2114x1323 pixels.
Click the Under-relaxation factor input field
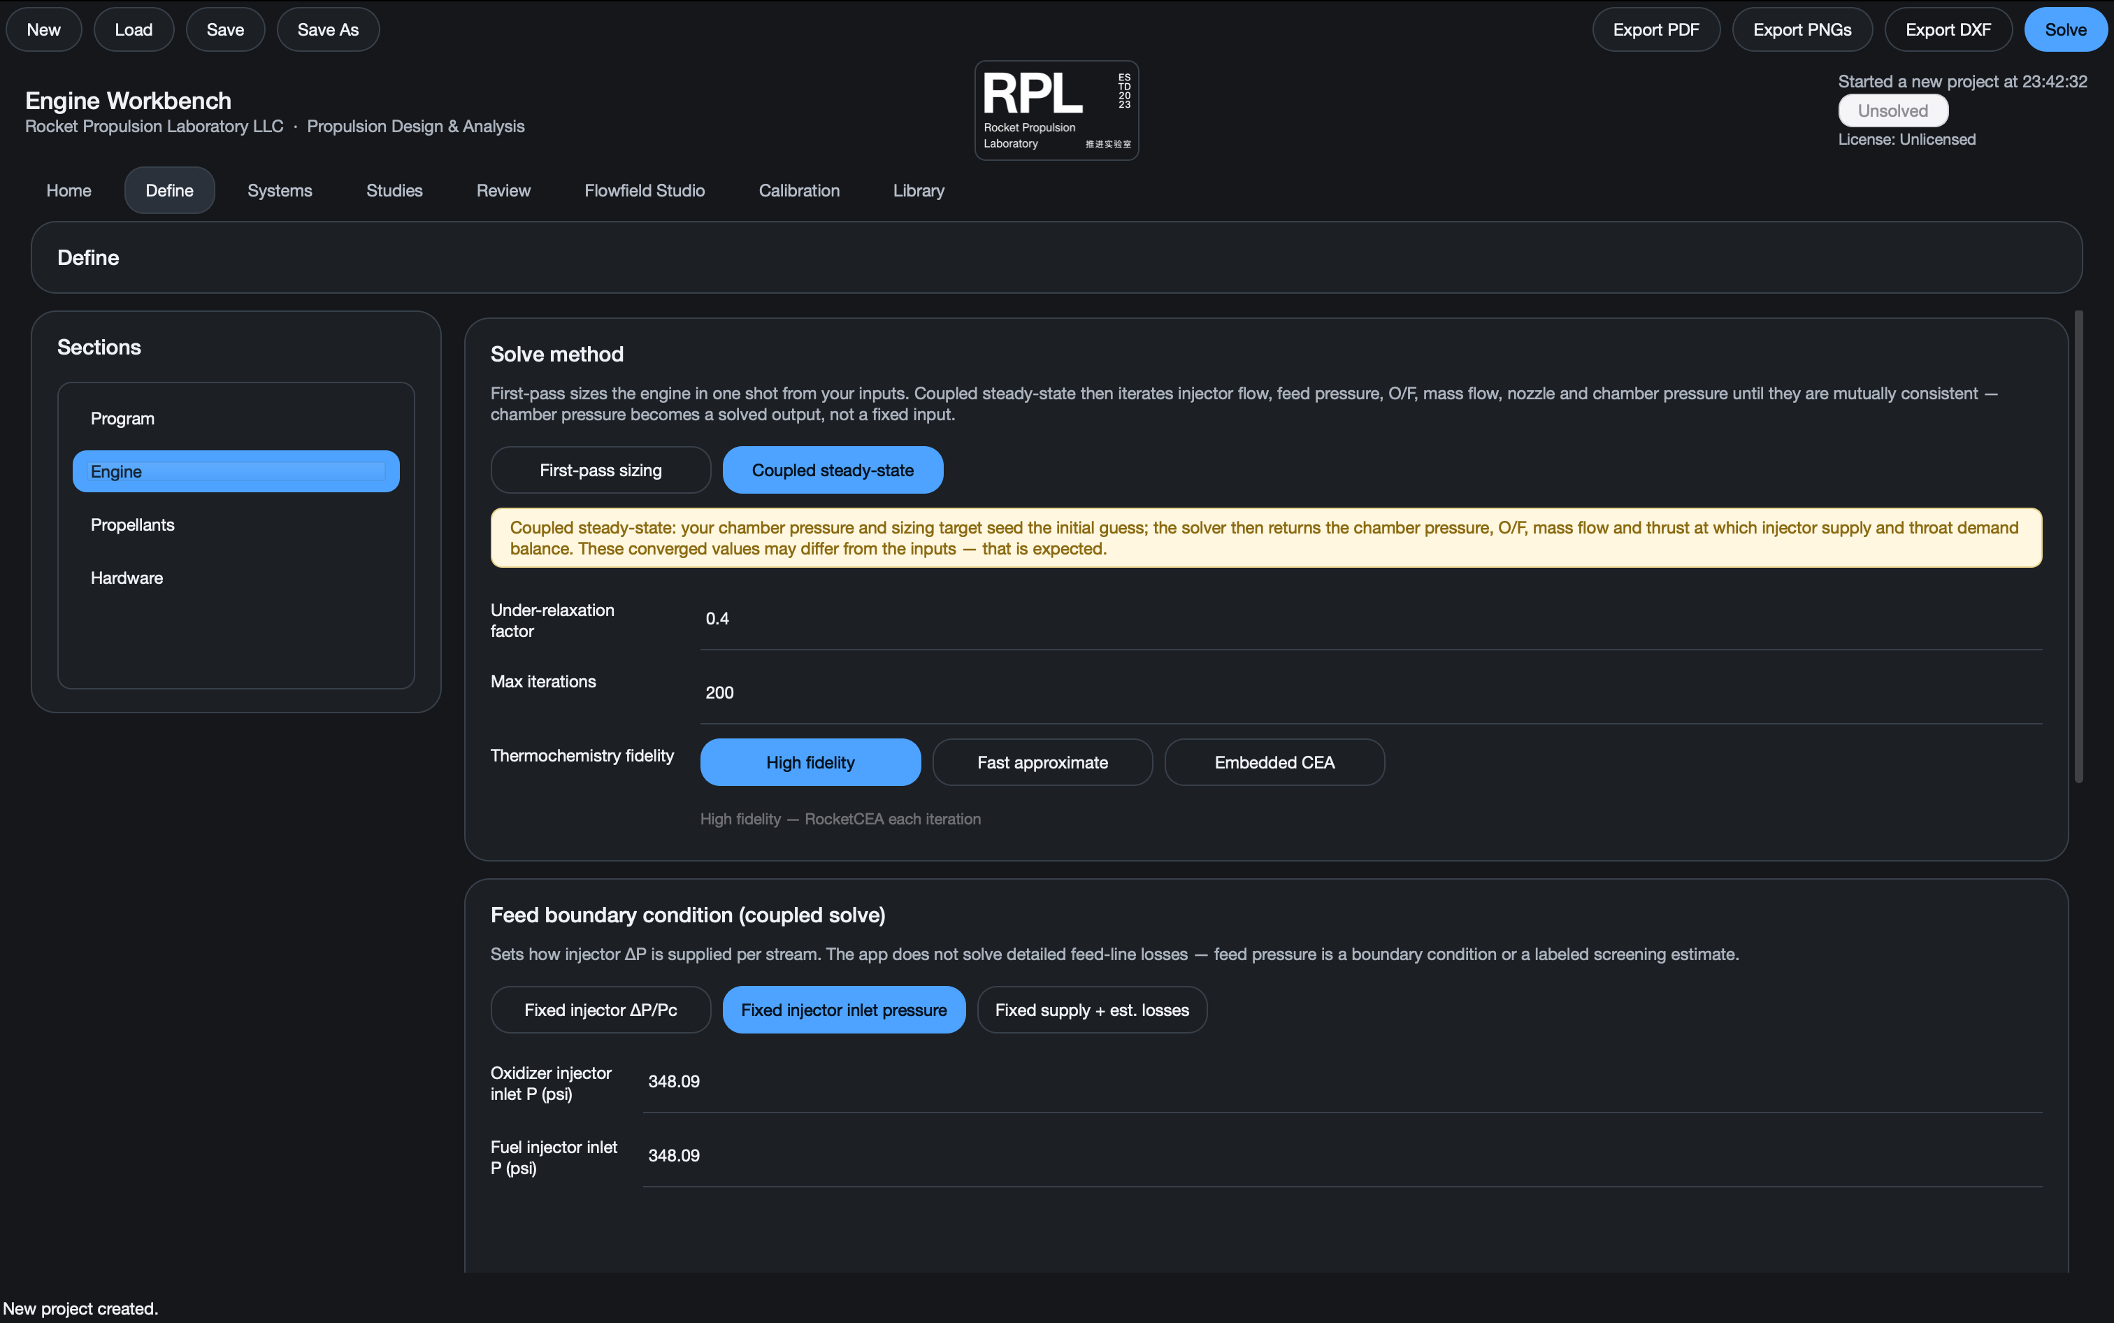point(1371,620)
